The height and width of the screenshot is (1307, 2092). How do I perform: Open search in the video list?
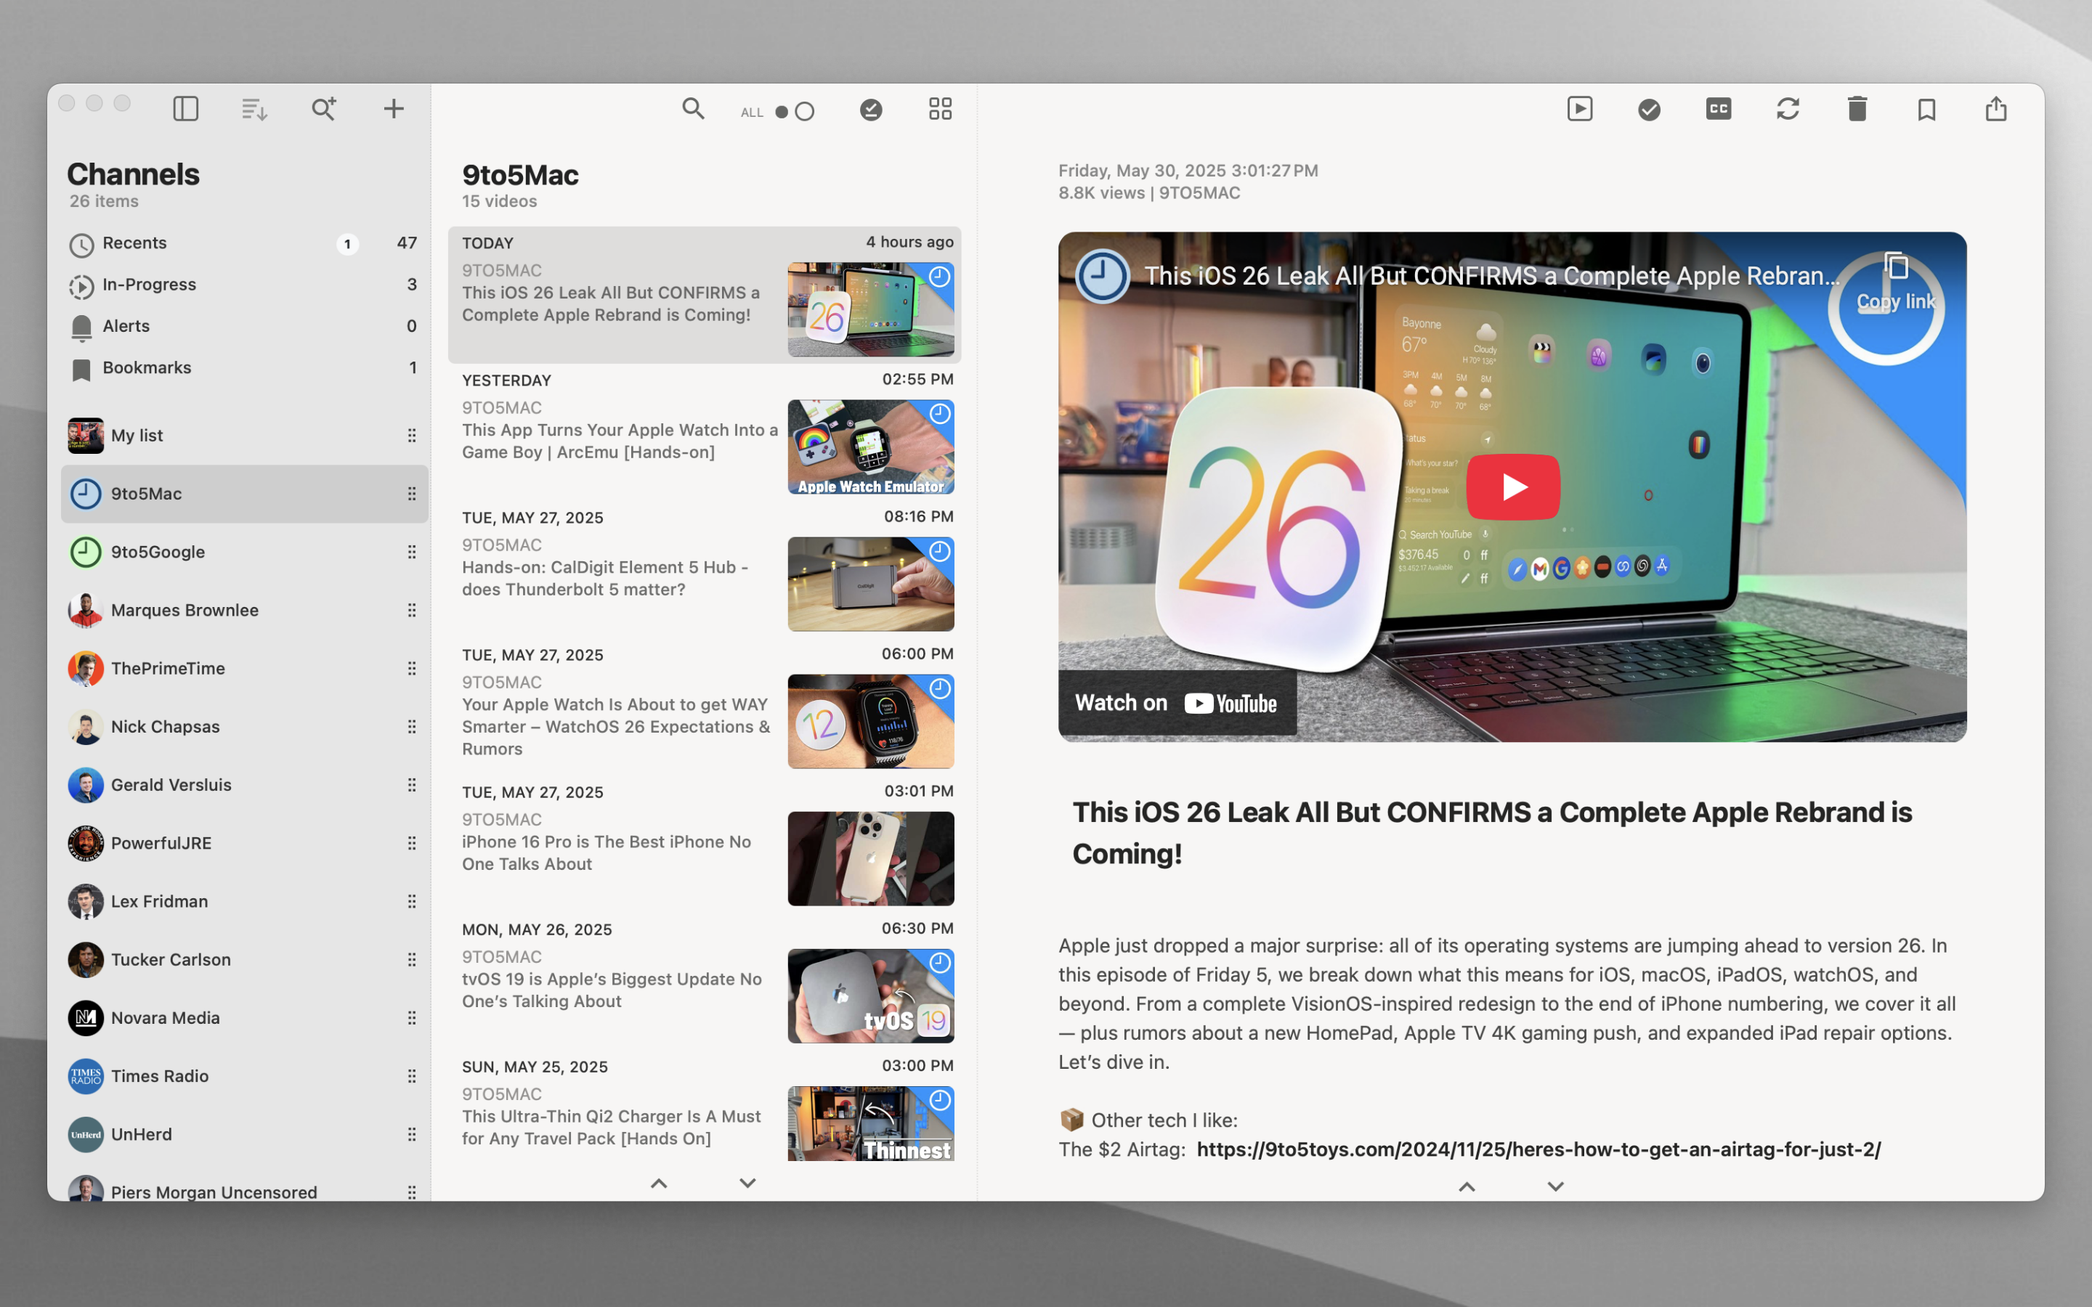pyautogui.click(x=692, y=109)
